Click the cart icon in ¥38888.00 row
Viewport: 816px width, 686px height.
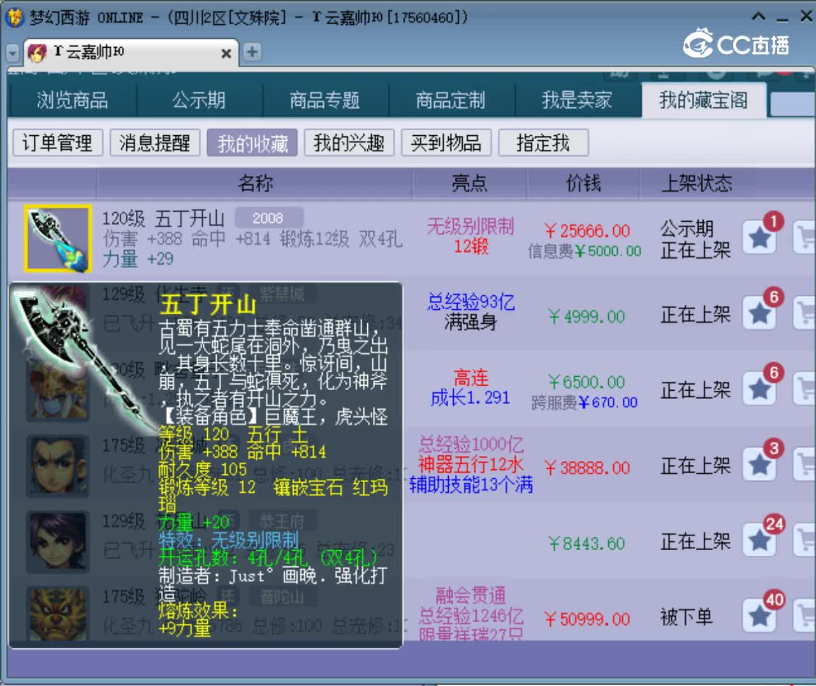click(805, 465)
